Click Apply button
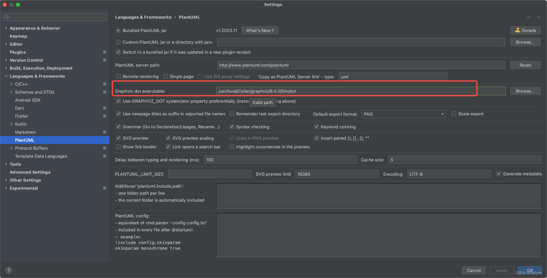 tap(502, 270)
